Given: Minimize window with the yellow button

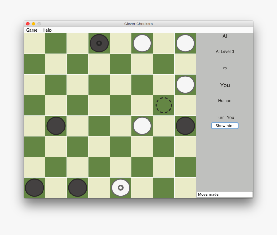Looking at the screenshot, I should pos(33,24).
